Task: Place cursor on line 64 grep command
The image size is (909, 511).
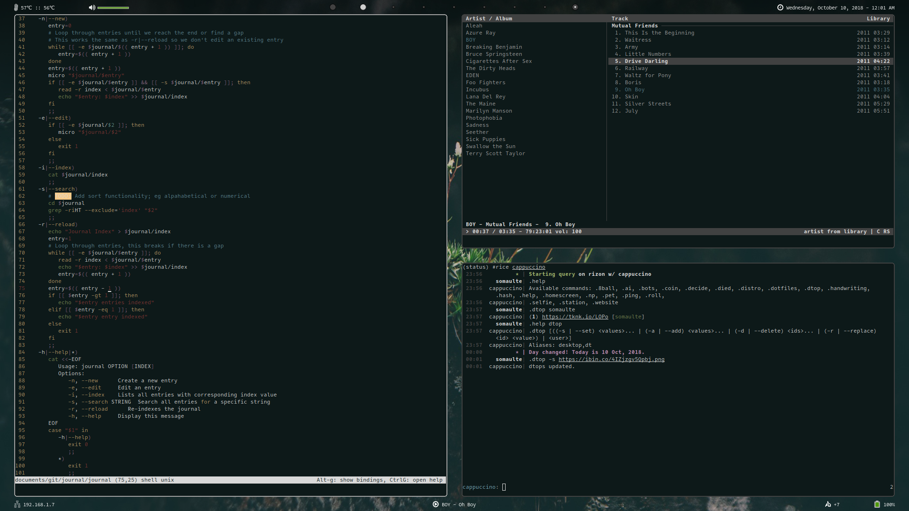Action: tap(103, 211)
